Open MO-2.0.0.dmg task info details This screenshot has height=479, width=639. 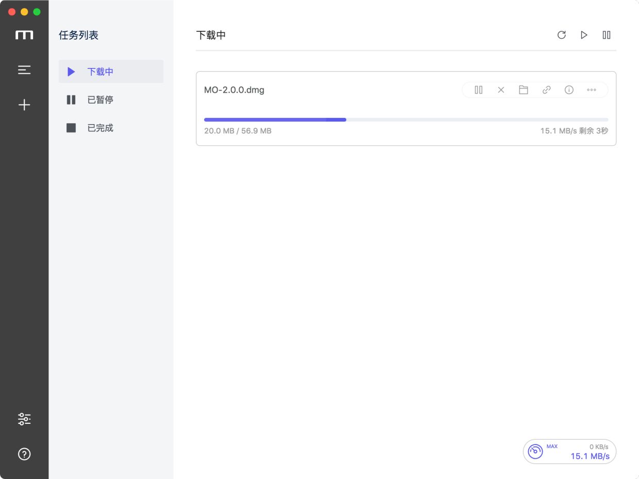(569, 90)
